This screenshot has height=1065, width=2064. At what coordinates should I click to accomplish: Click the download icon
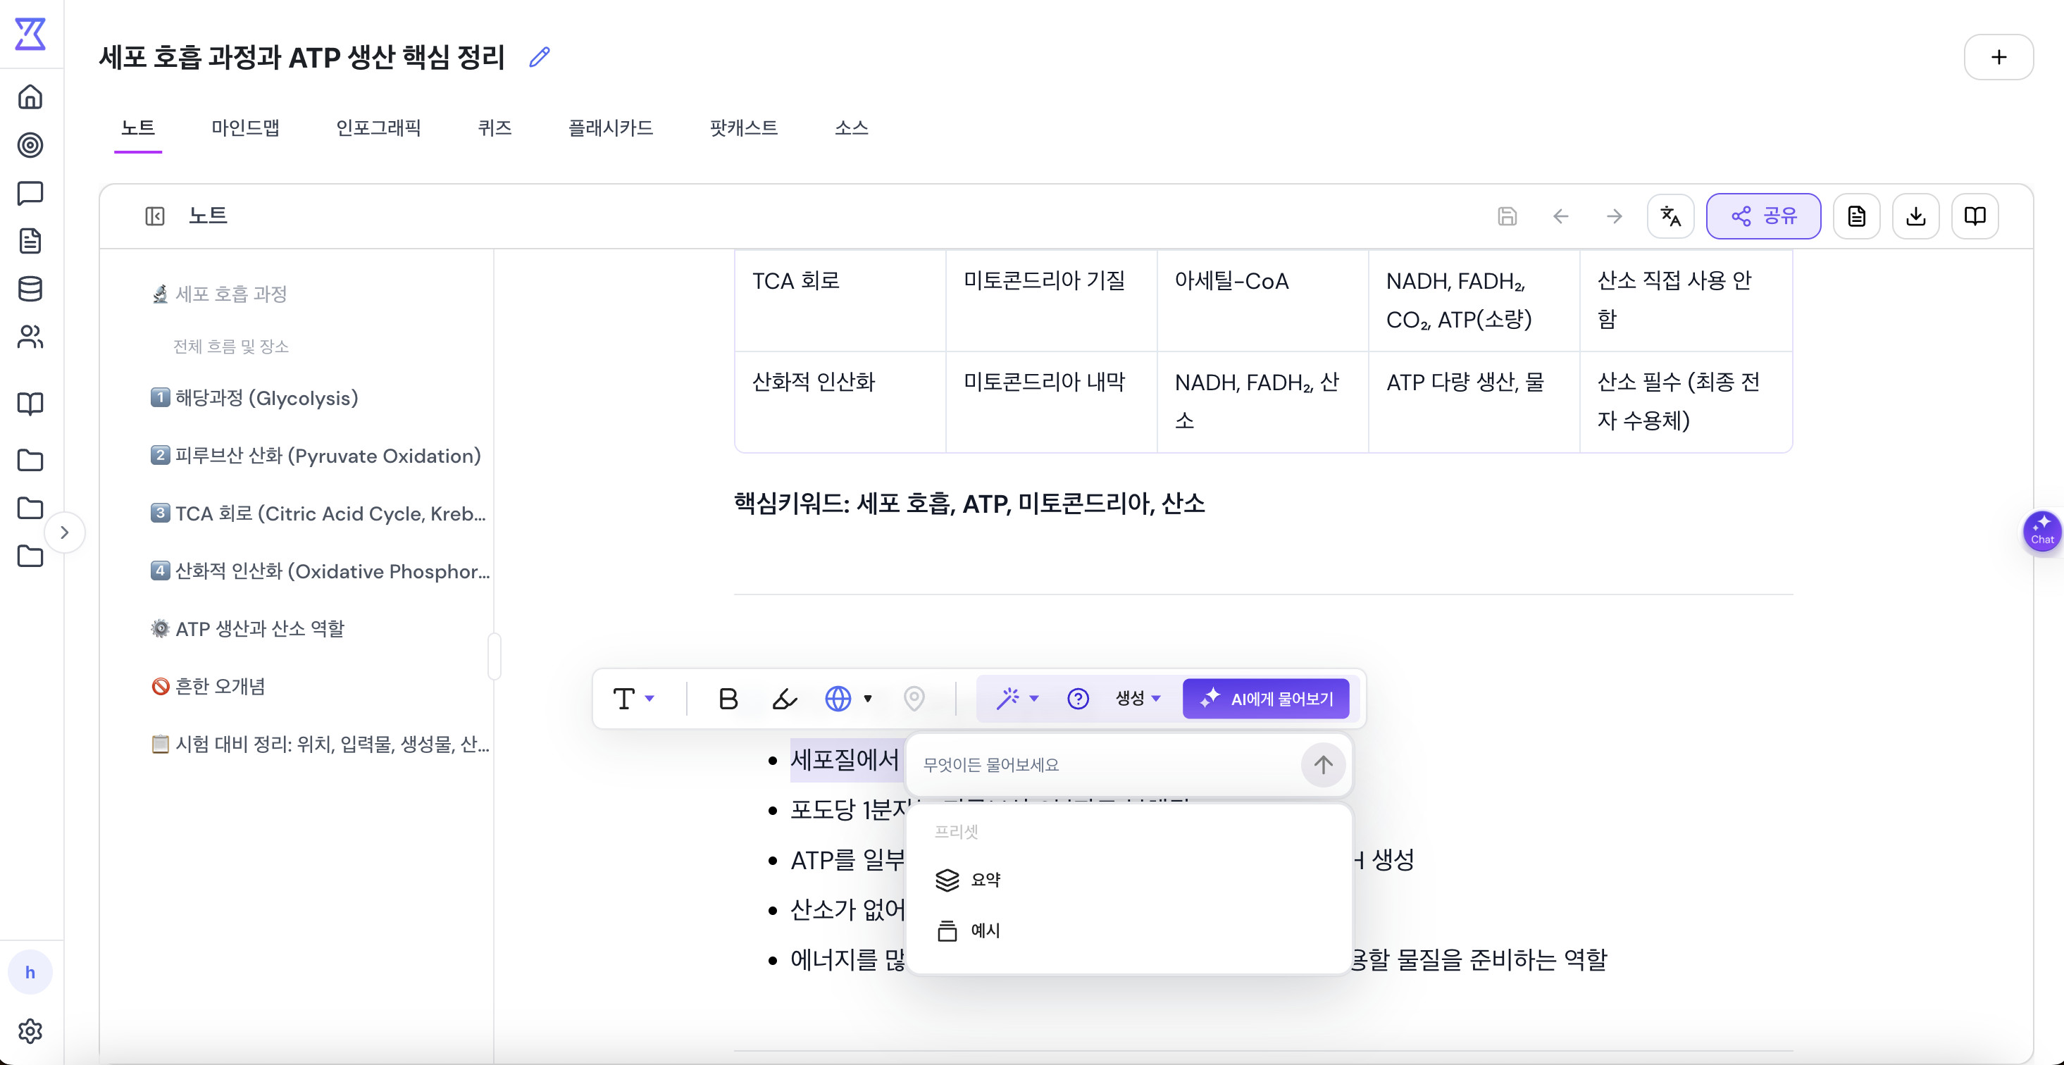click(x=1916, y=216)
